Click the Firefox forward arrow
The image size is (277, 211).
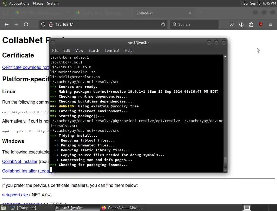pos(16,24)
